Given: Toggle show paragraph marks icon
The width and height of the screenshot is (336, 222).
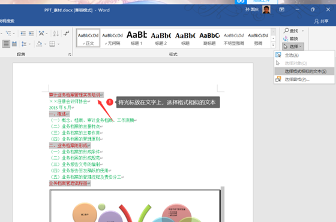Looking at the screenshot, I should tap(66, 34).
